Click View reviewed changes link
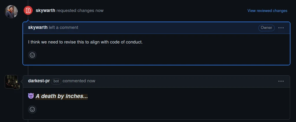 267,11
